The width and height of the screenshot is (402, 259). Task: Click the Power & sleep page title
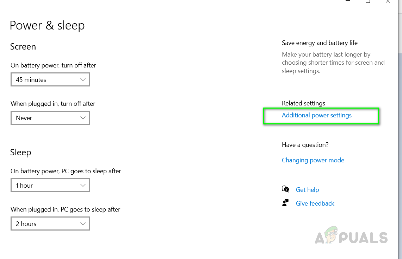[x=47, y=26]
